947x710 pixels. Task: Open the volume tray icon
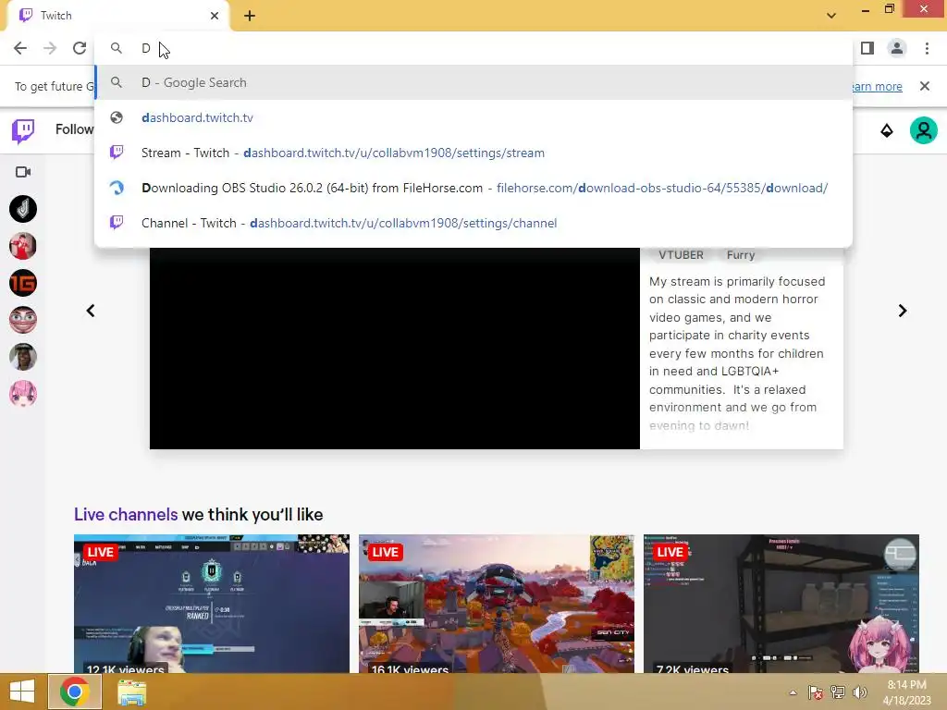pyautogui.click(x=859, y=692)
